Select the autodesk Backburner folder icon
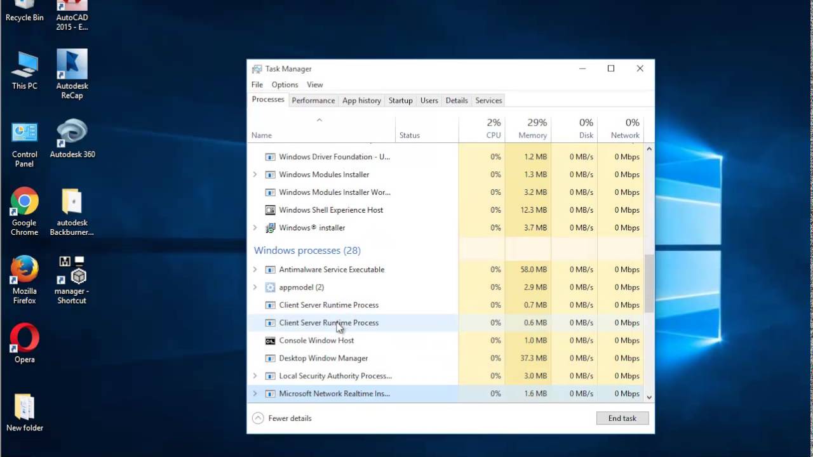 pyautogui.click(x=72, y=212)
